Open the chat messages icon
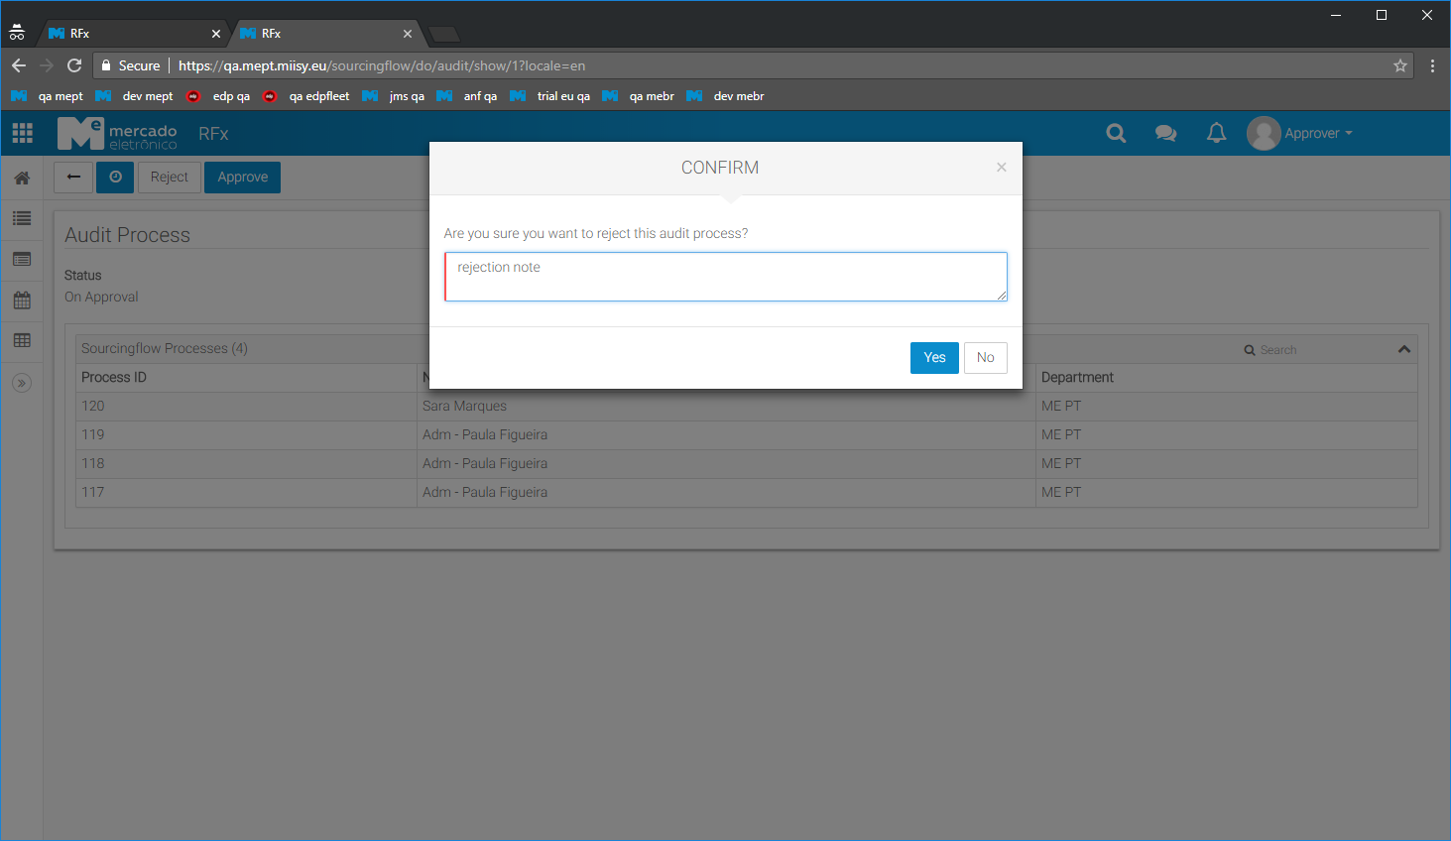Image resolution: width=1451 pixels, height=841 pixels. [1165, 133]
